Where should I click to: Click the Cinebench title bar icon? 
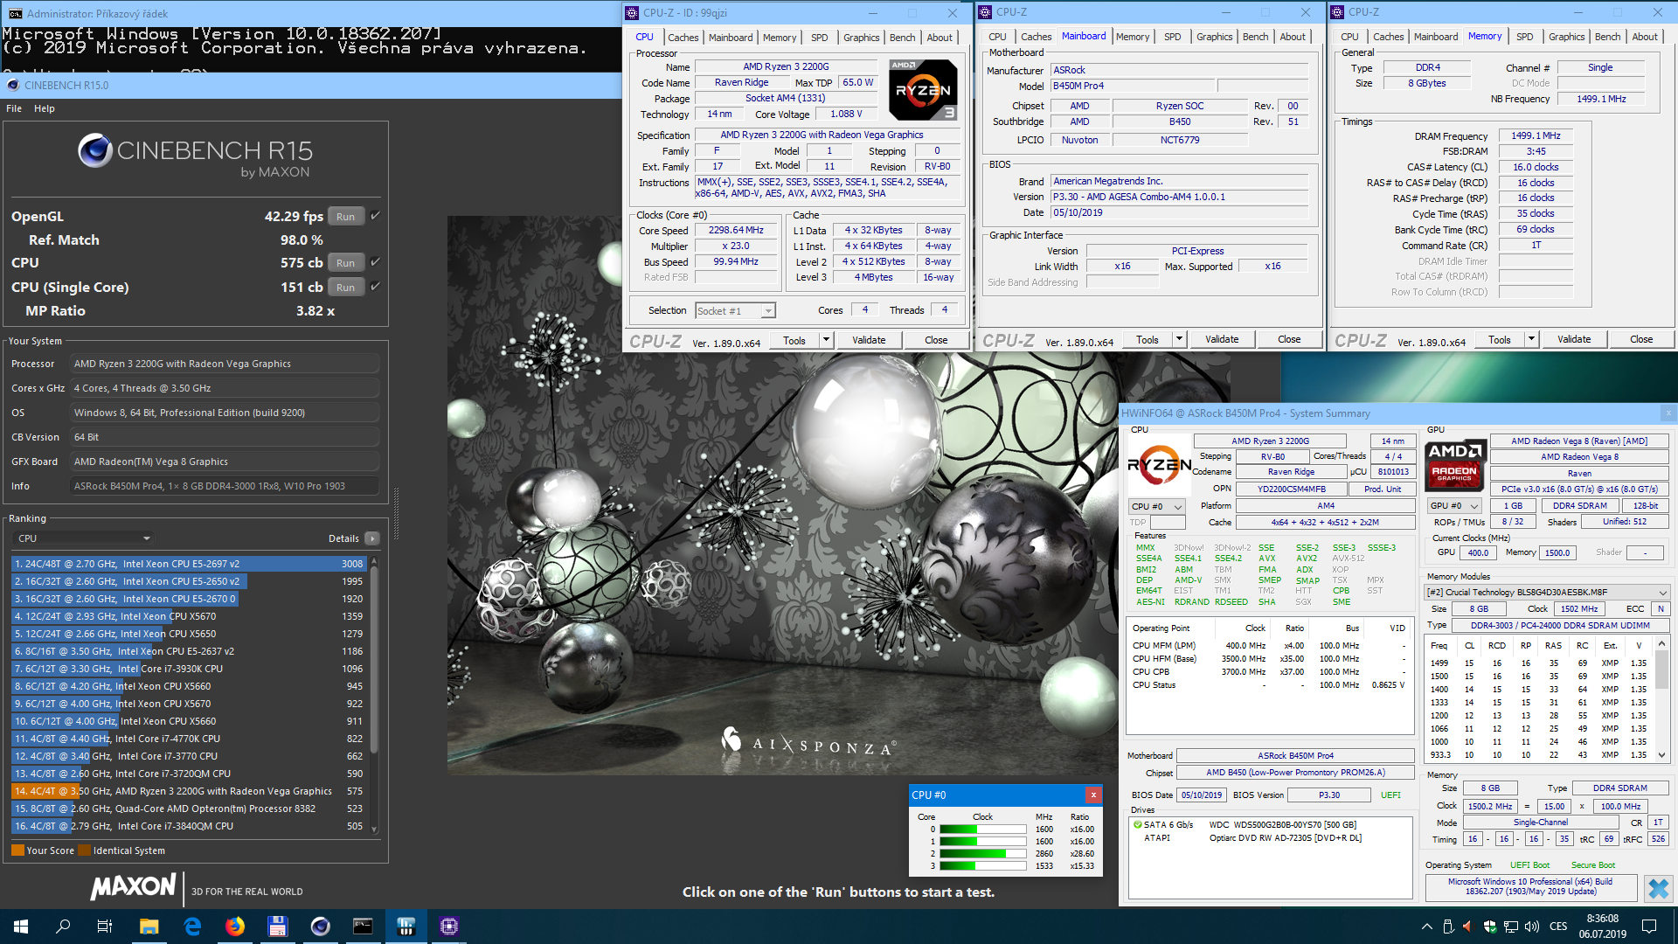click(13, 85)
